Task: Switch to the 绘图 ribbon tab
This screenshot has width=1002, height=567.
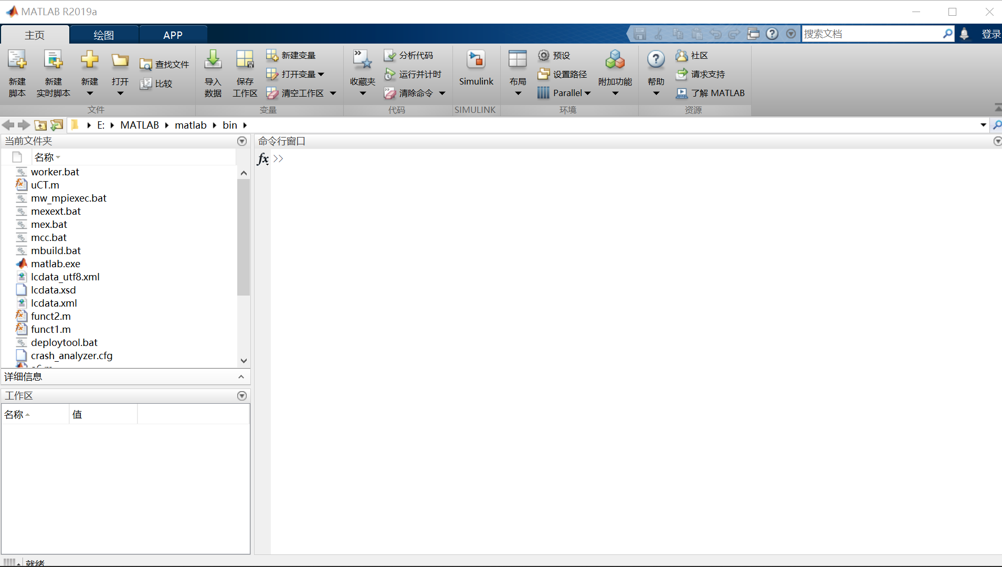Action: [x=103, y=35]
